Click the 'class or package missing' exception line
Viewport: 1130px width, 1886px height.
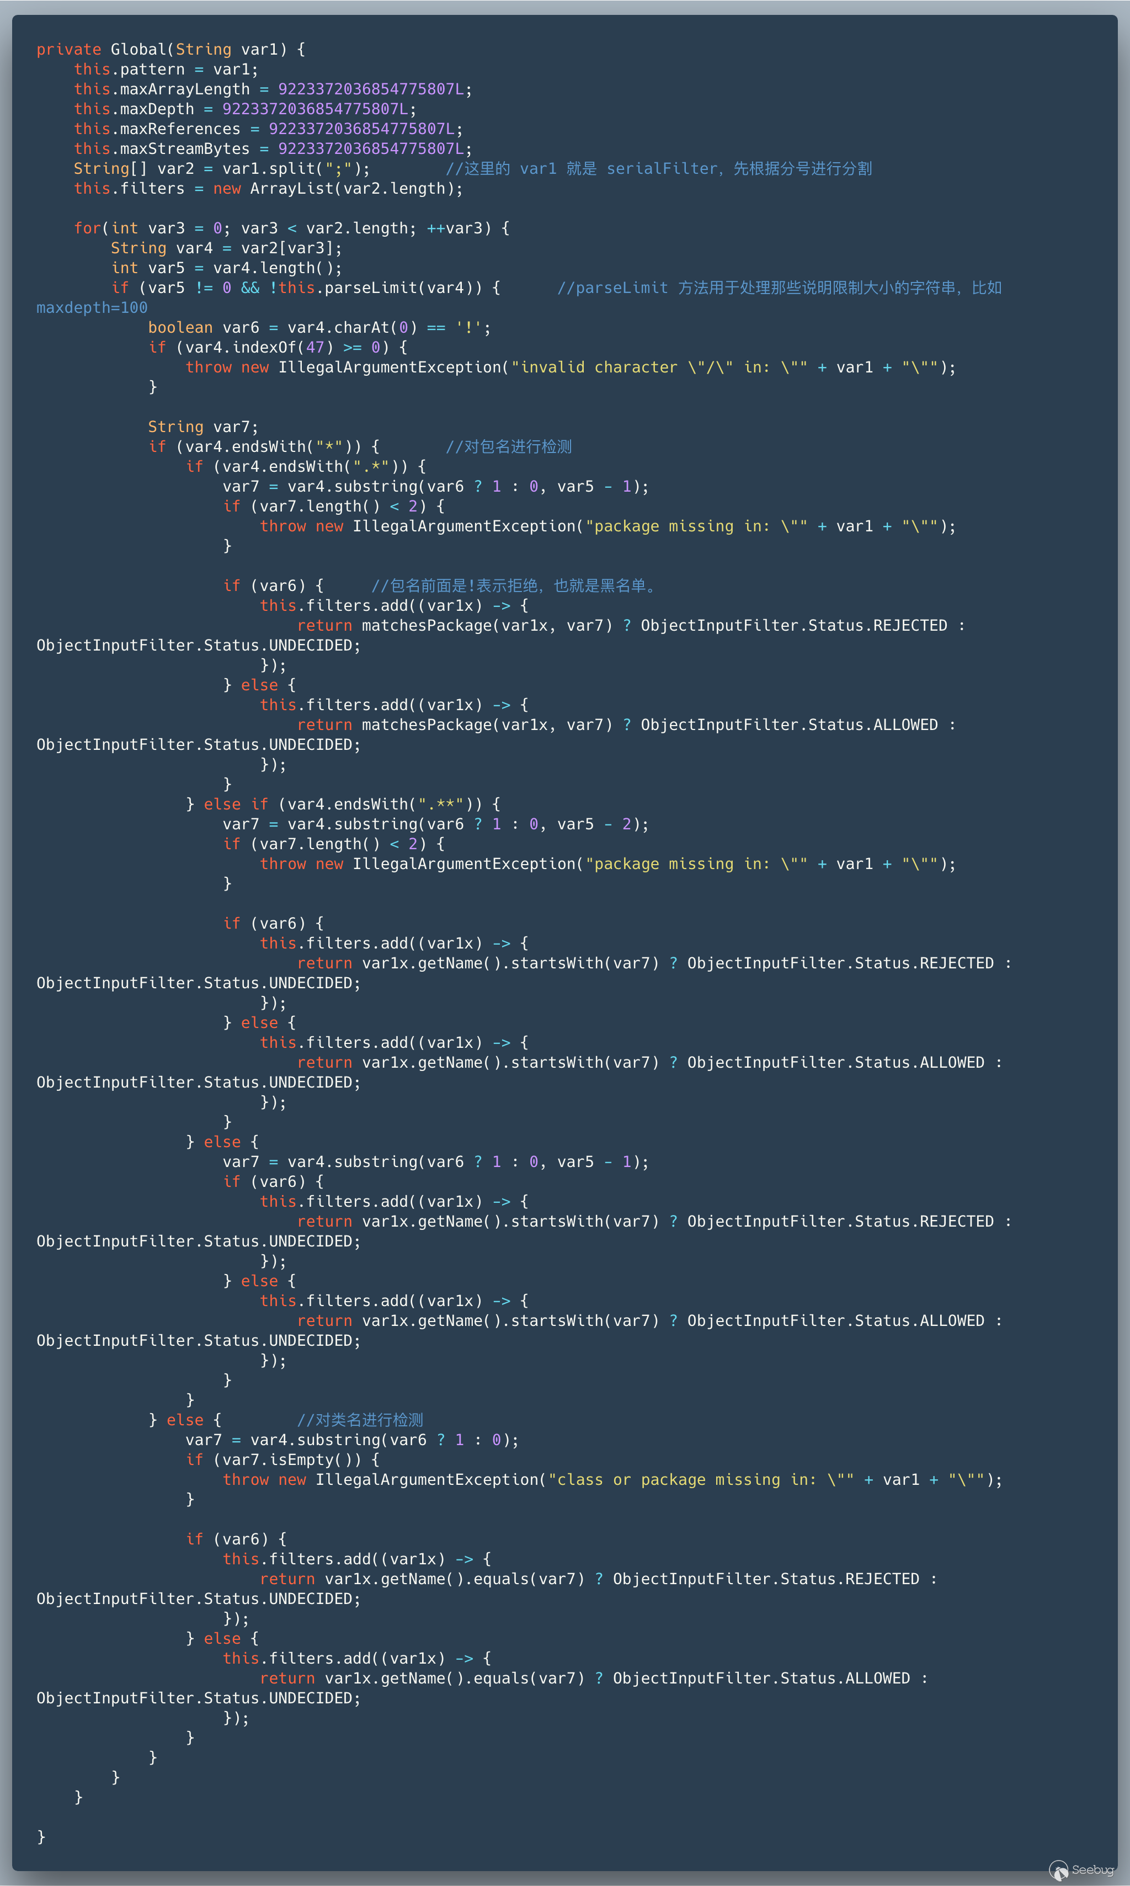pyautogui.click(x=612, y=1479)
